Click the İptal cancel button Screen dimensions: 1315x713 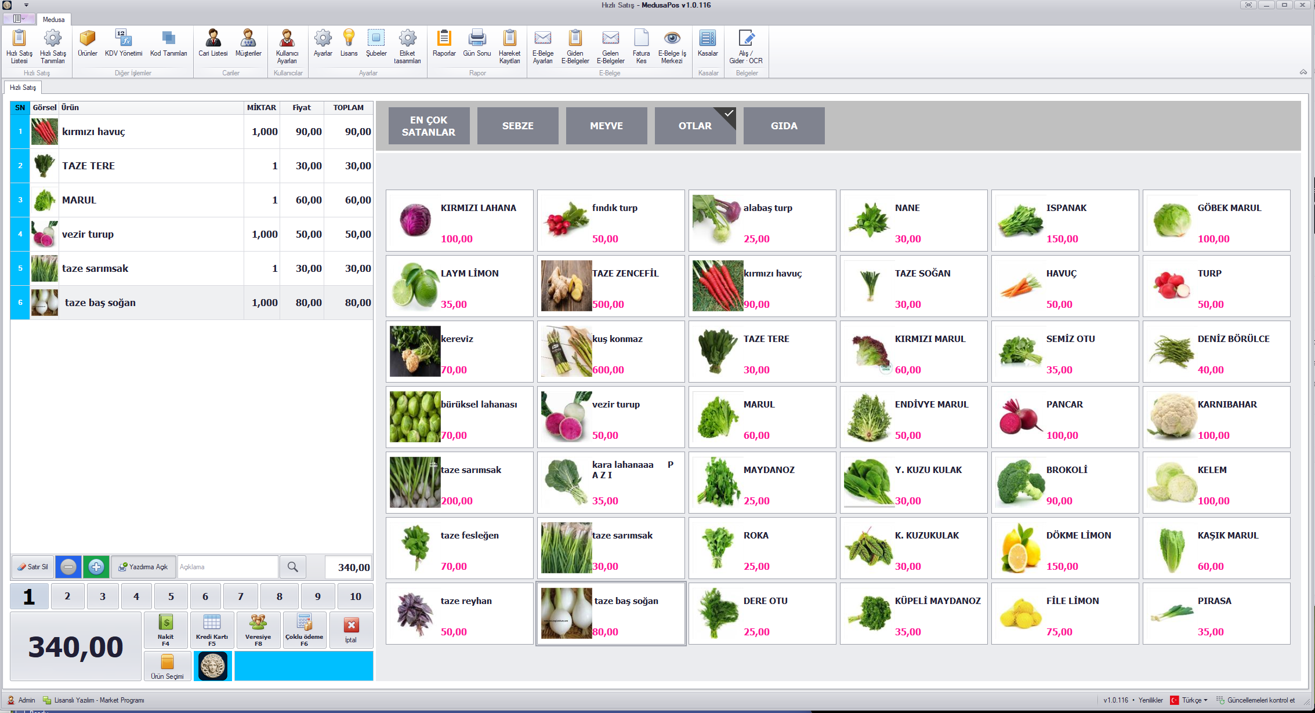(x=351, y=630)
